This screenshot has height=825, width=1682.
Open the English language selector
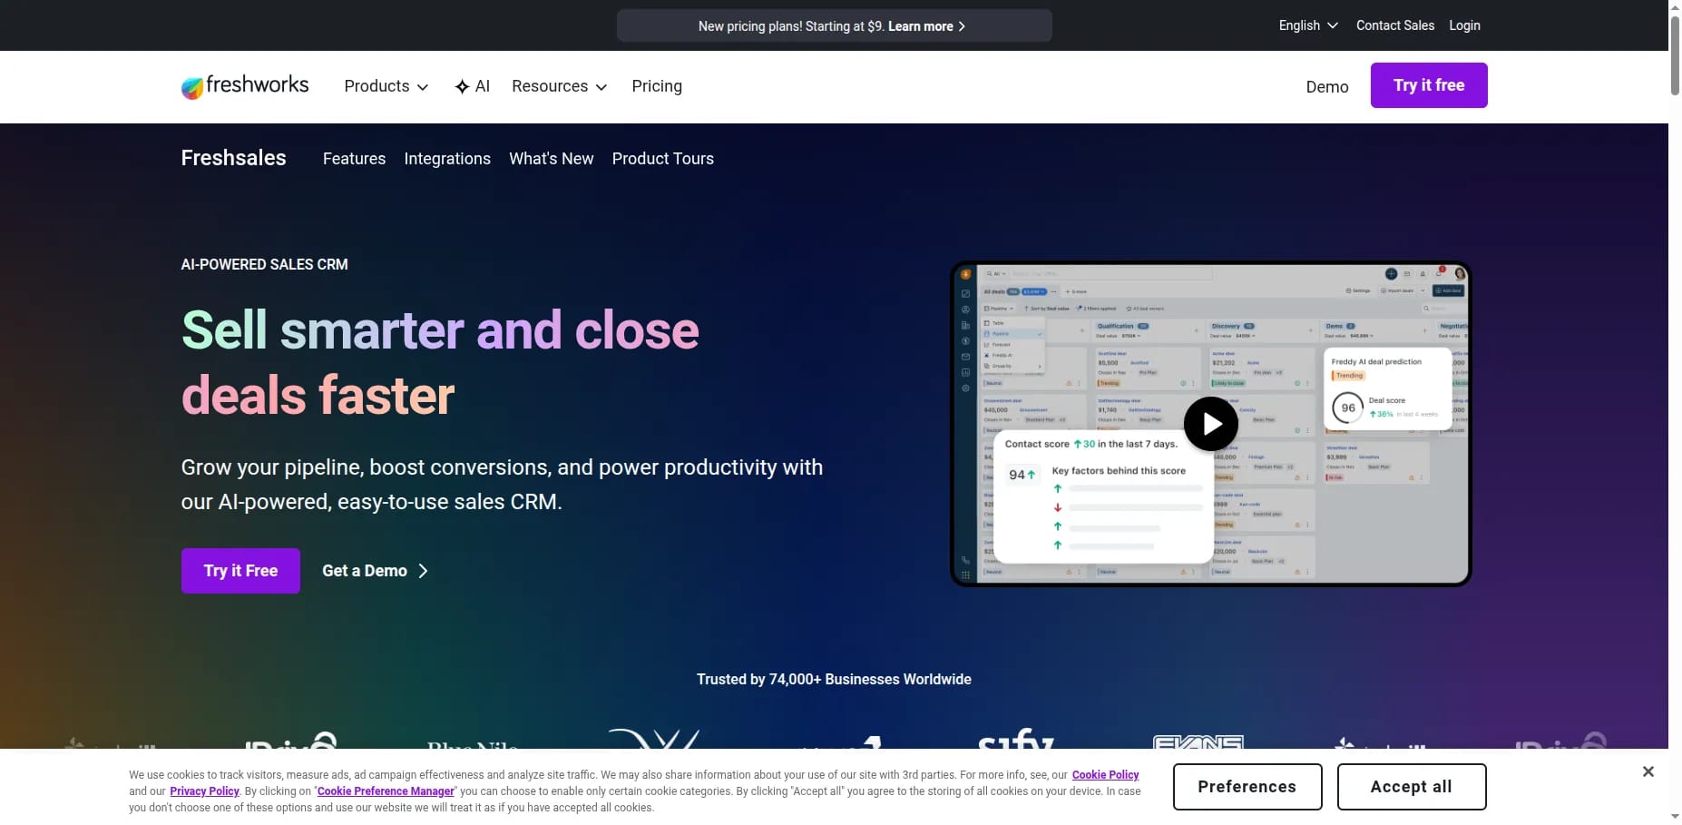click(x=1307, y=25)
